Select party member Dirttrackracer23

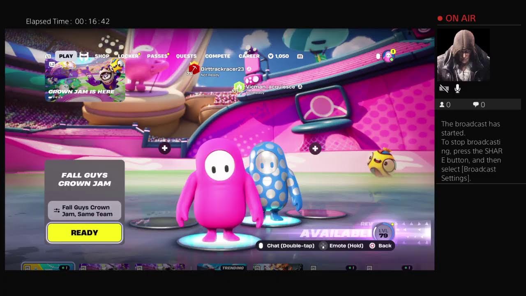pyautogui.click(x=222, y=69)
